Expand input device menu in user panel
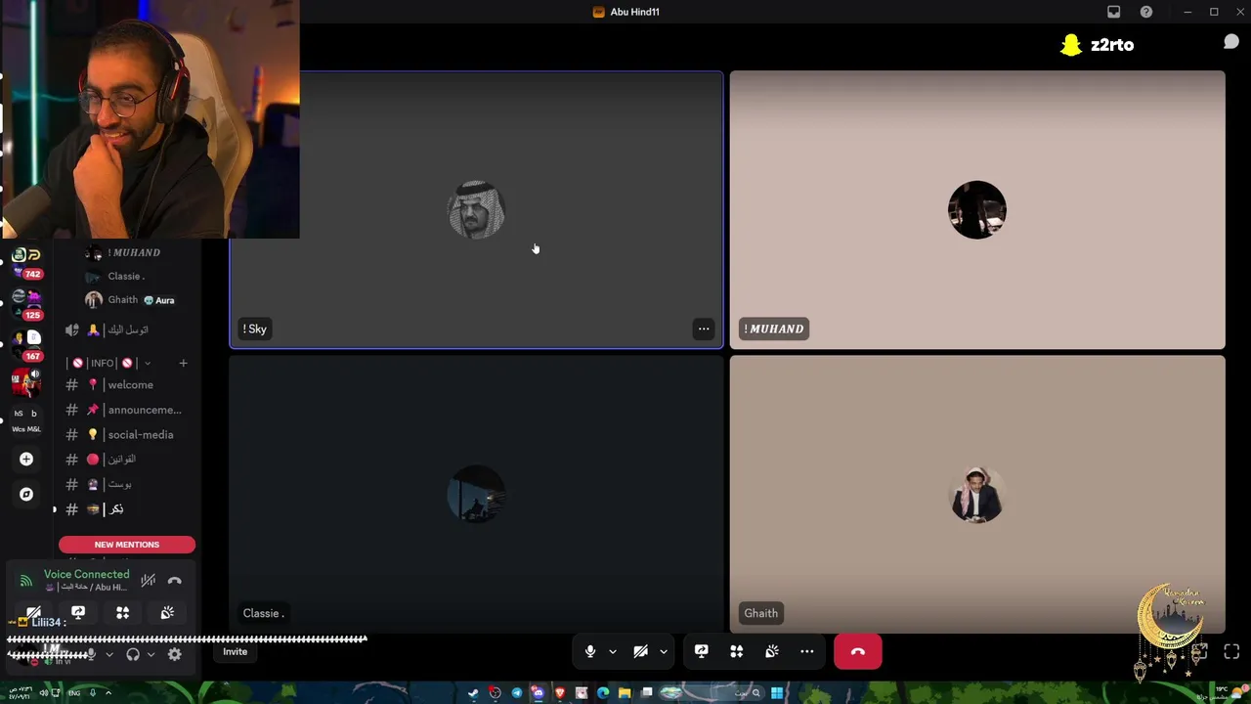 point(109,654)
